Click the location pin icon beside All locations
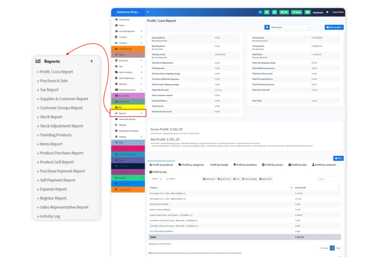 267,27
